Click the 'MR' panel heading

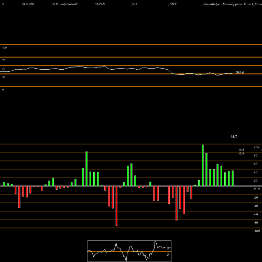(234, 136)
